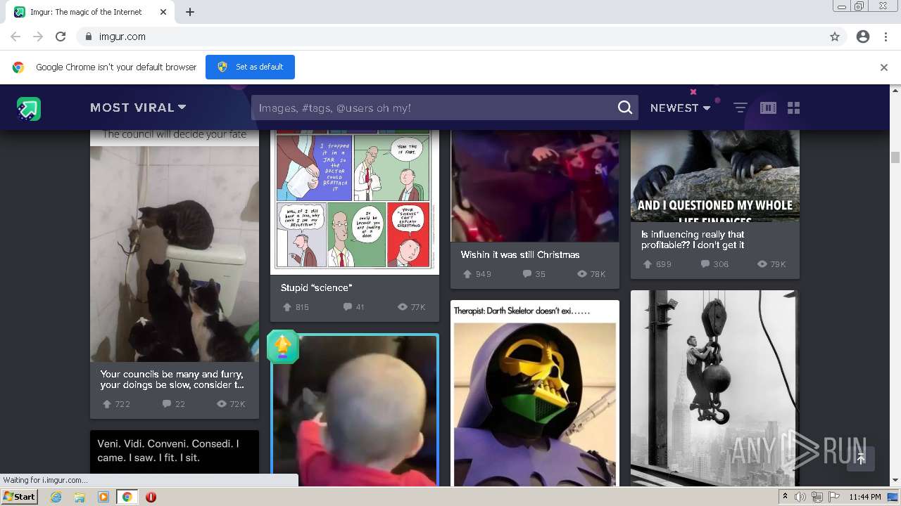Open 'Is influencing really that profitable' post

point(693,240)
